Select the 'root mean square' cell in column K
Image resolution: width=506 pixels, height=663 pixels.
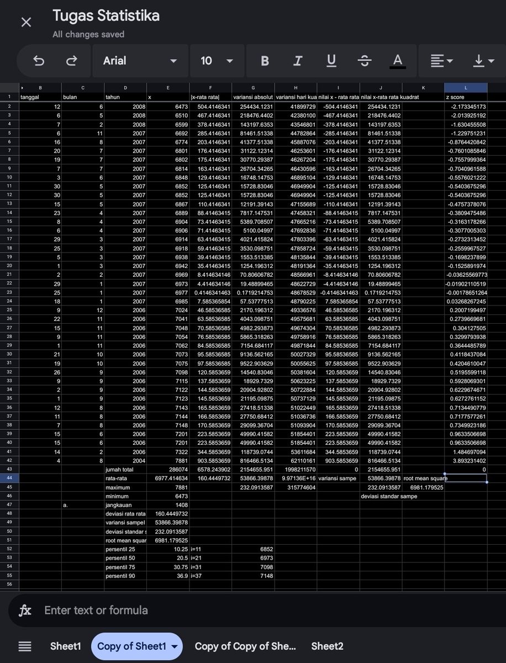(423, 478)
